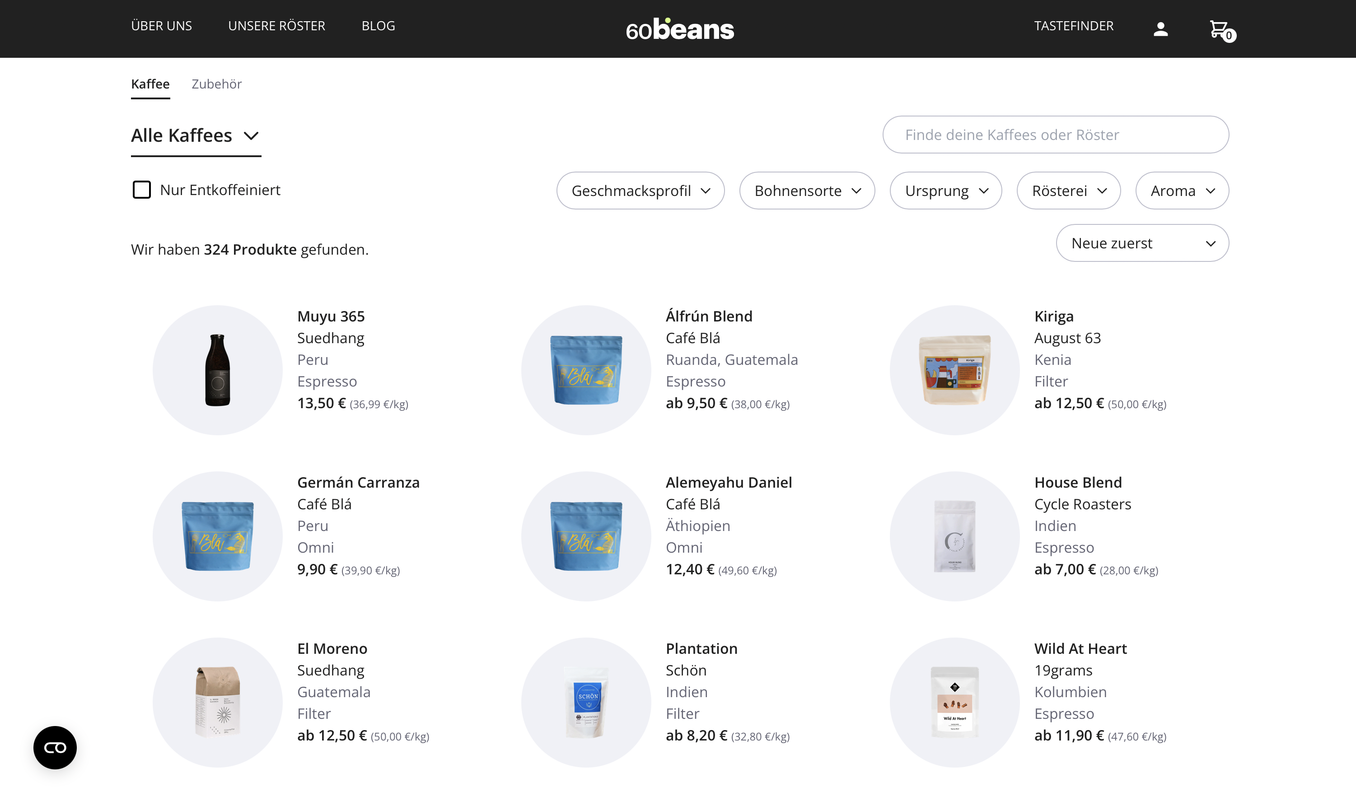
Task: Open the Álfrún Blend product title
Action: tap(709, 316)
